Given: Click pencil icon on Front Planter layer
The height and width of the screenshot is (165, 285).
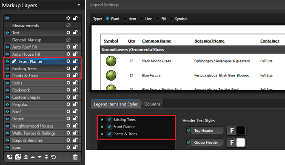Looking at the screenshot, I should tap(14, 61).
